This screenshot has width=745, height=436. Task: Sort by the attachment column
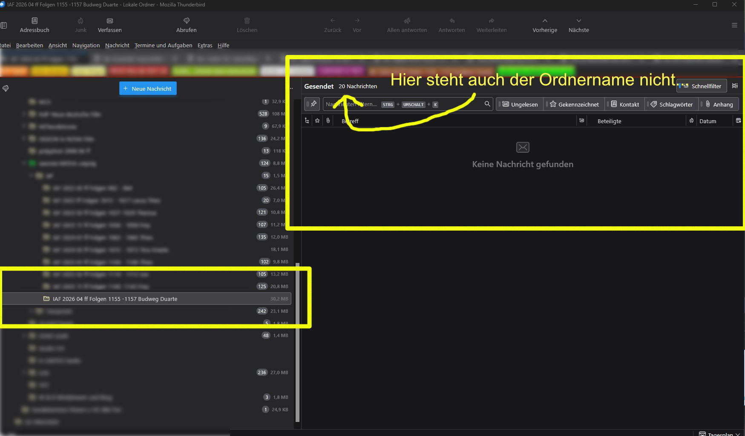click(x=328, y=121)
